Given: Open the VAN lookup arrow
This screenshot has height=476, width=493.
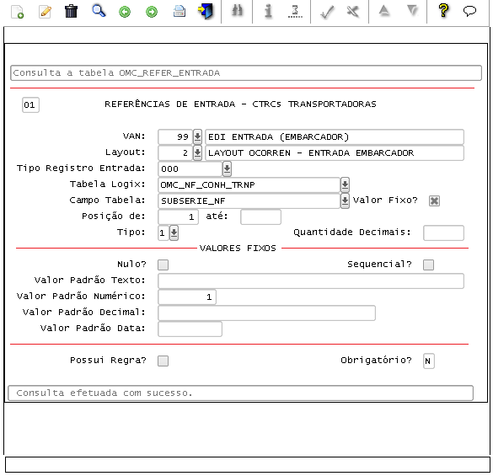Looking at the screenshot, I should click(x=197, y=136).
